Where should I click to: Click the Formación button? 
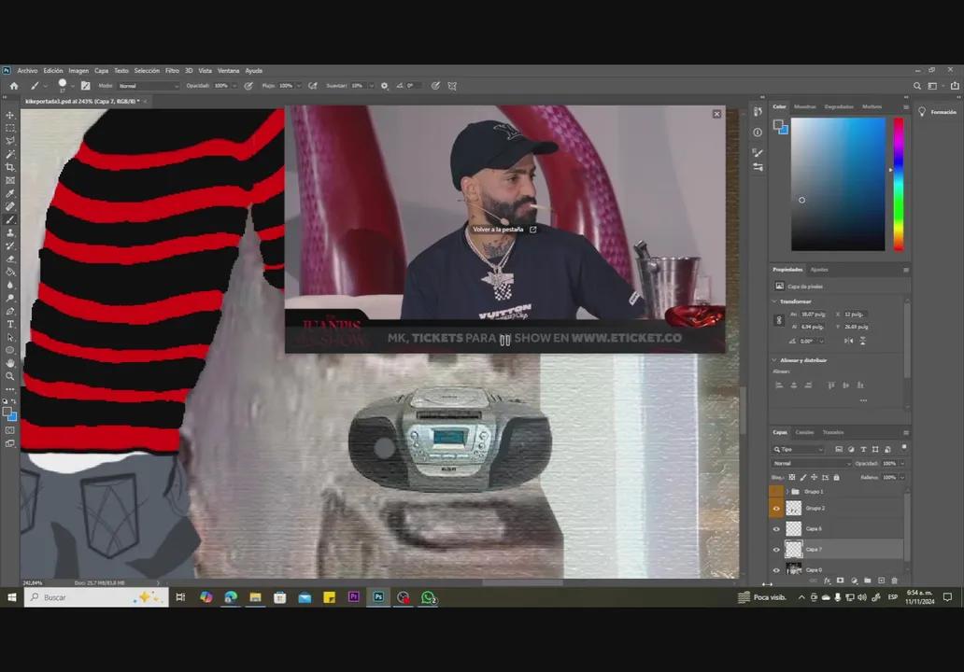938,112
